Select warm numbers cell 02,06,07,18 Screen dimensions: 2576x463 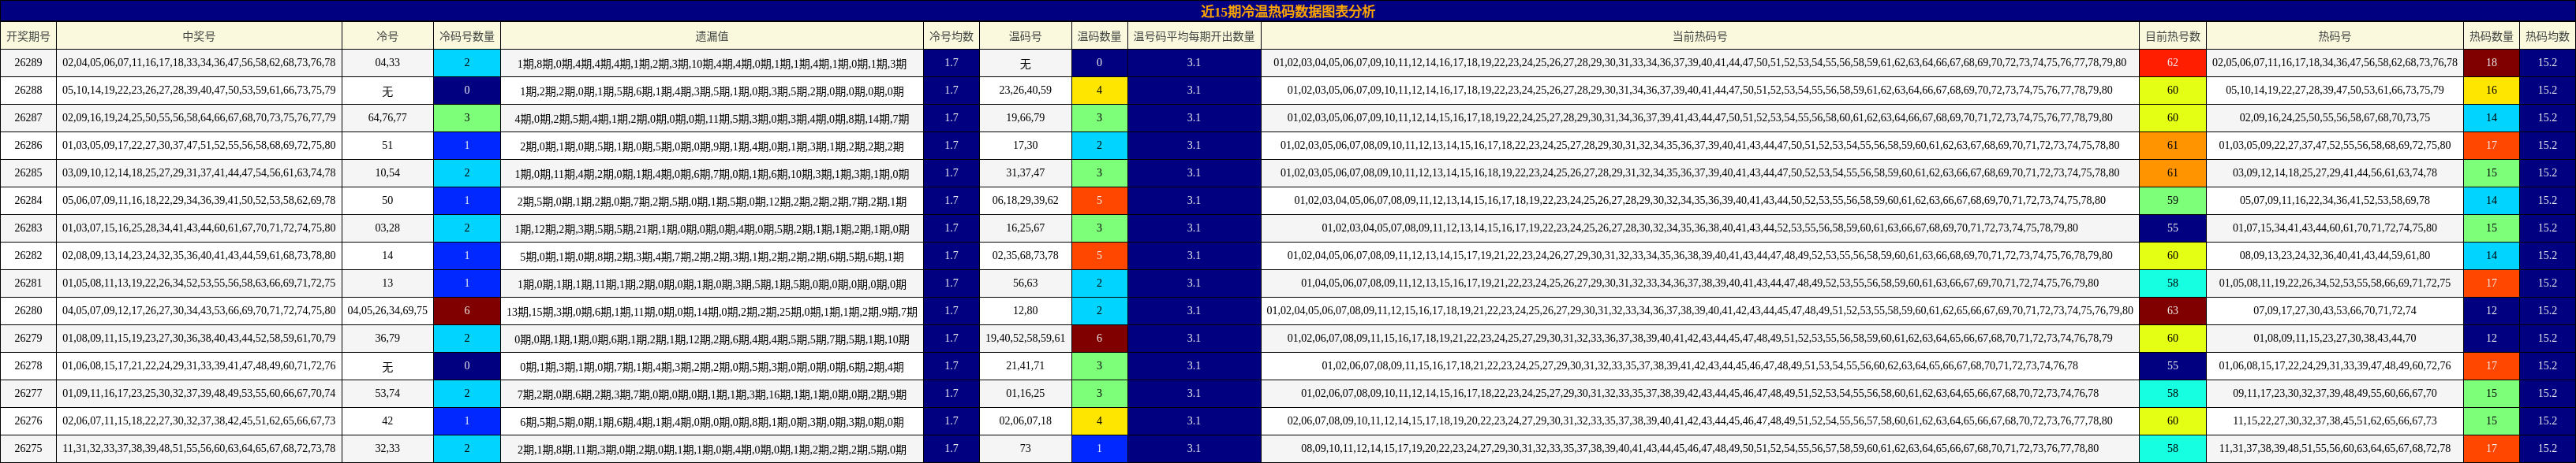1025,421
